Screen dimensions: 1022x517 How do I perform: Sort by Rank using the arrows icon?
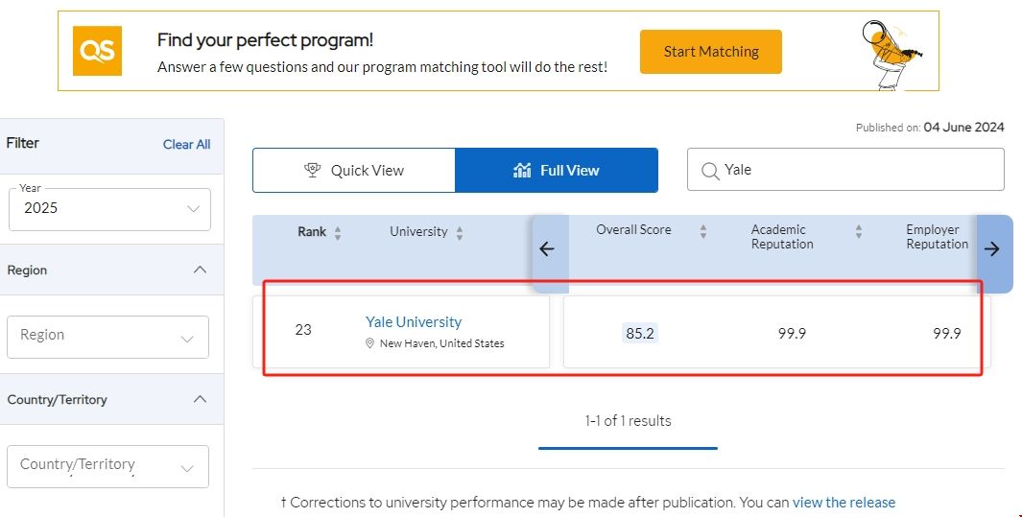click(x=338, y=233)
